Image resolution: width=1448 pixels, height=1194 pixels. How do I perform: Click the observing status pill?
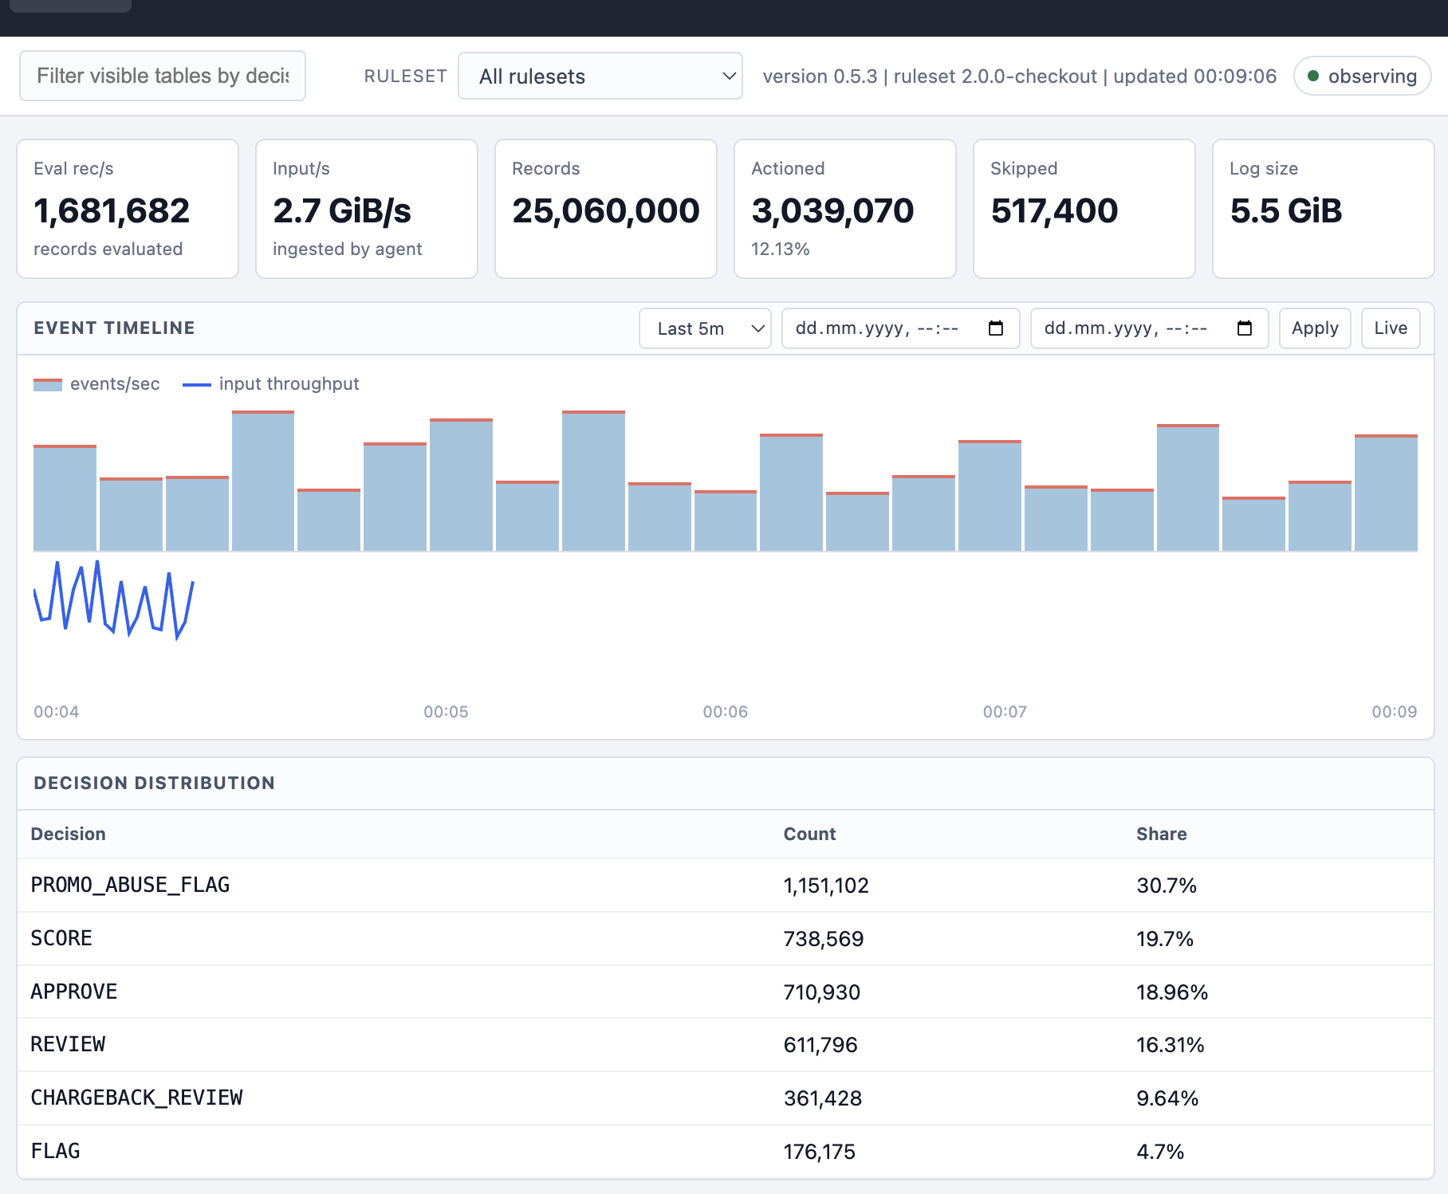coord(1362,76)
